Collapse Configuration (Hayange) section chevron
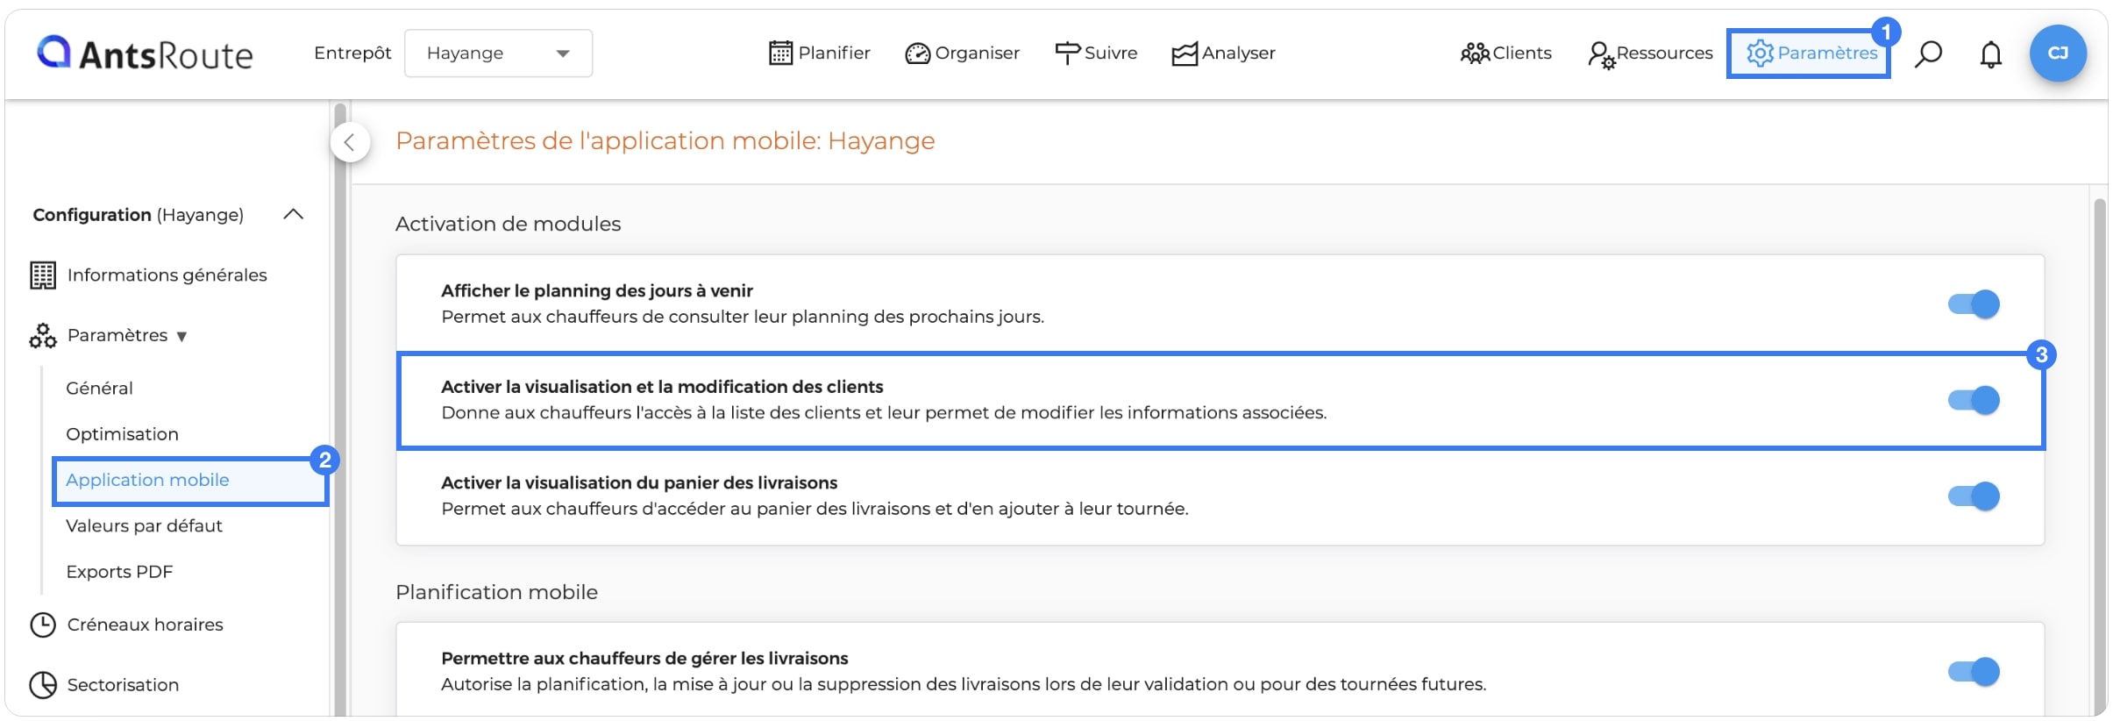The width and height of the screenshot is (2113, 721). (294, 215)
